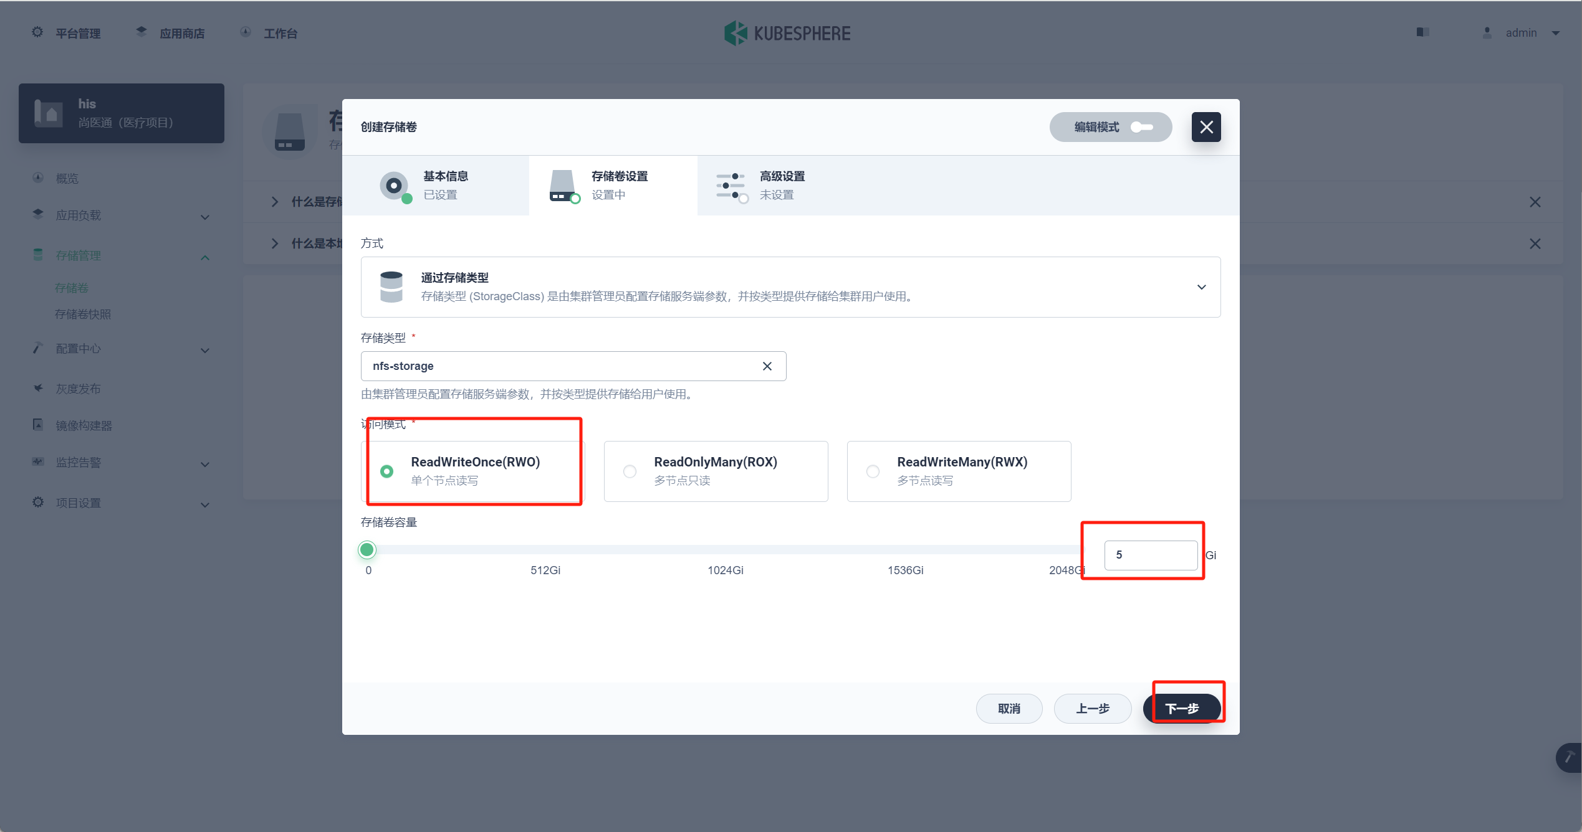
Task: Select ReadWriteOnce(RWO) access mode
Action: [473, 471]
